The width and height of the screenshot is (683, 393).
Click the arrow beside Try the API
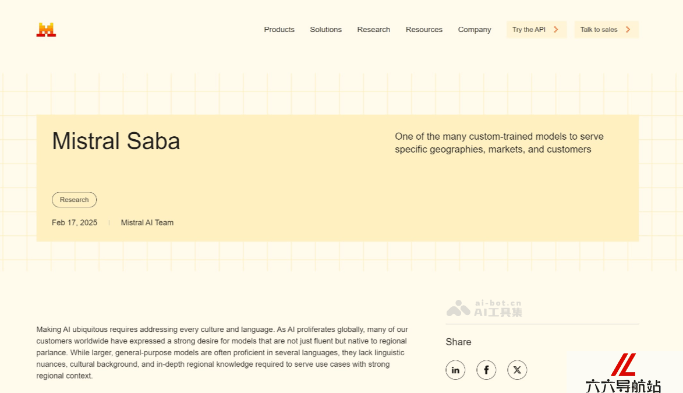[556, 30]
